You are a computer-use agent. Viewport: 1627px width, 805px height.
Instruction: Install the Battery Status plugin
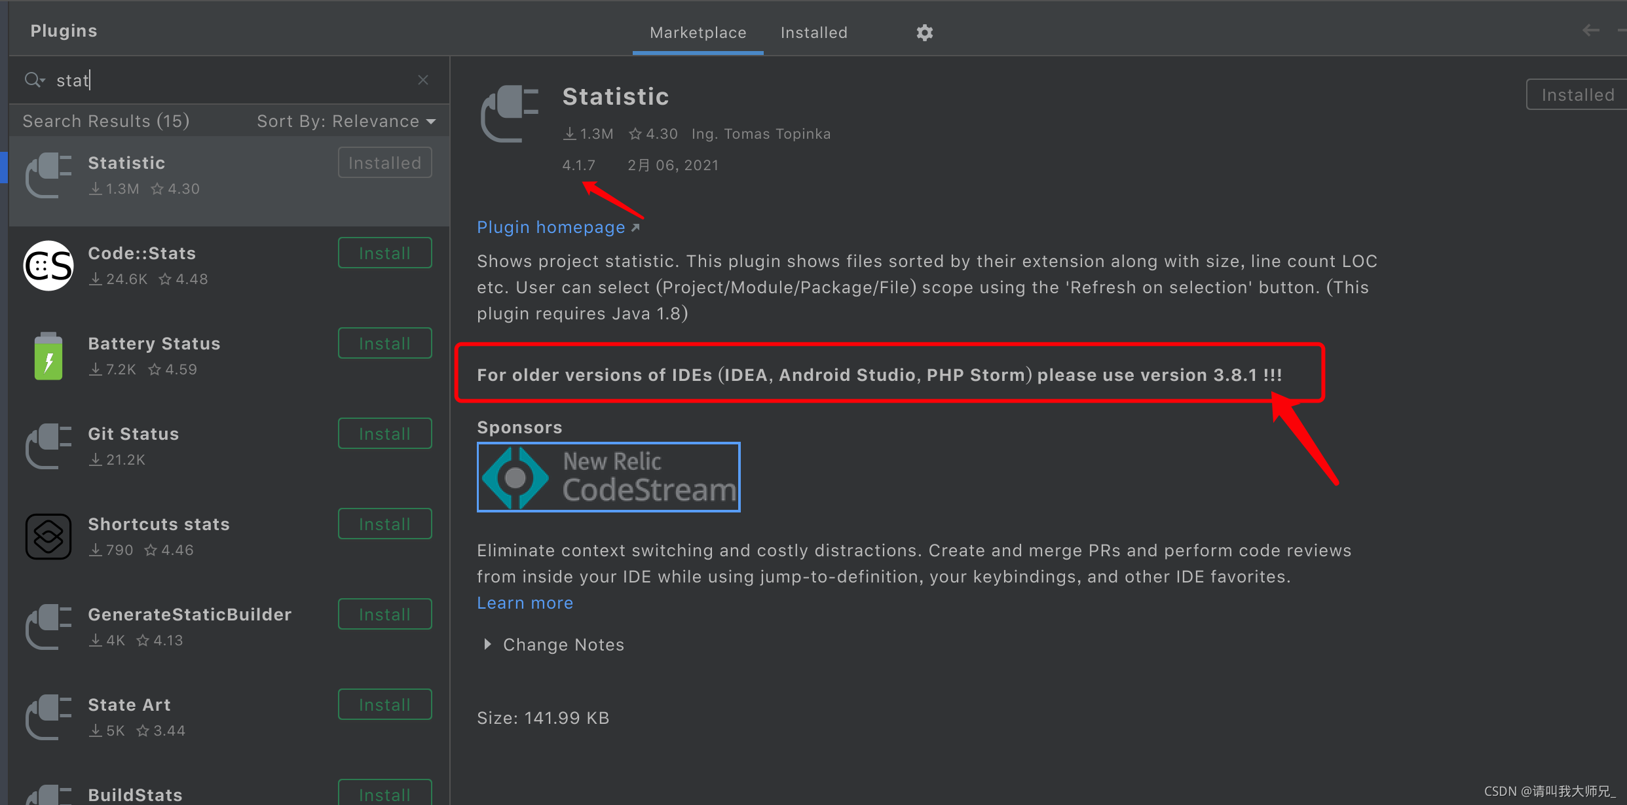(384, 342)
